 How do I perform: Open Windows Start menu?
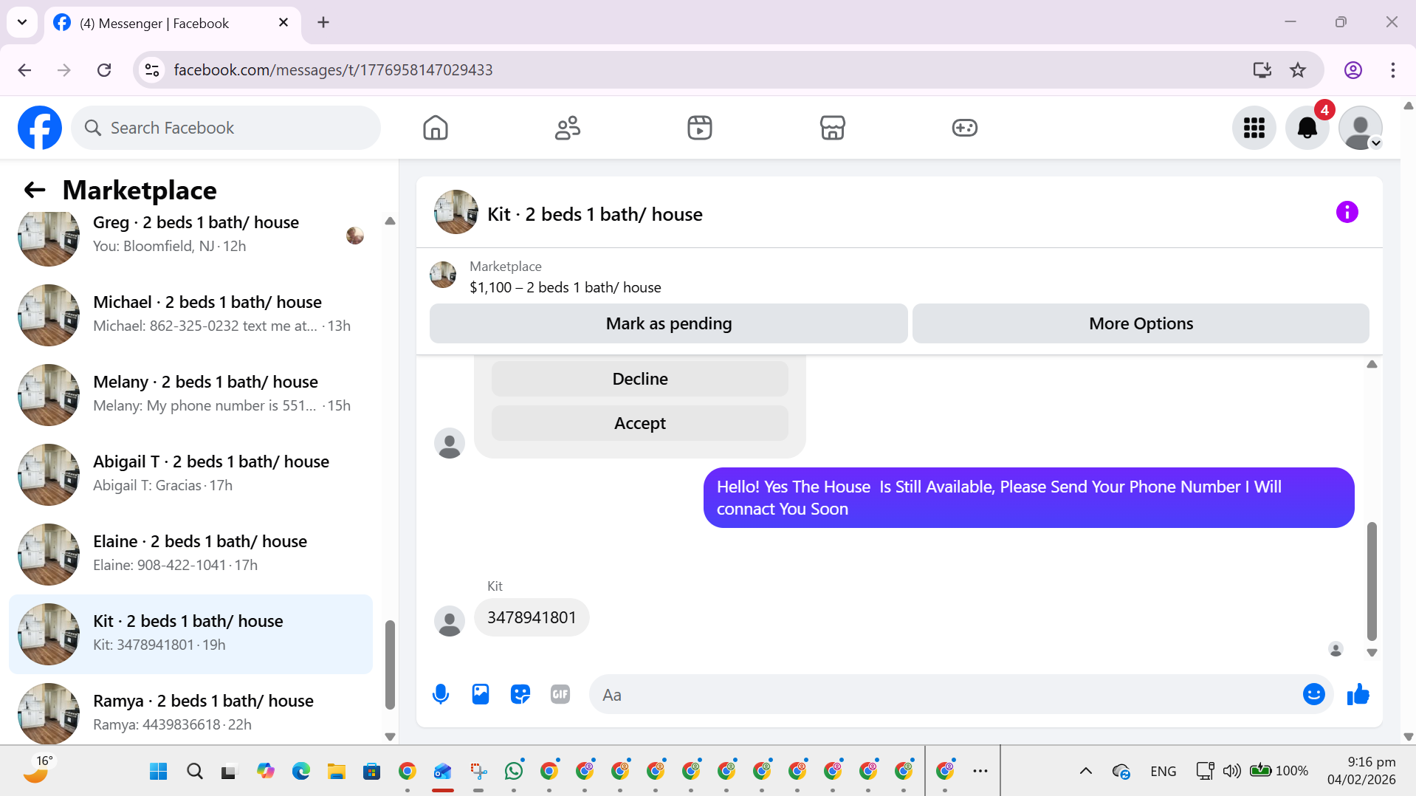coord(159,772)
